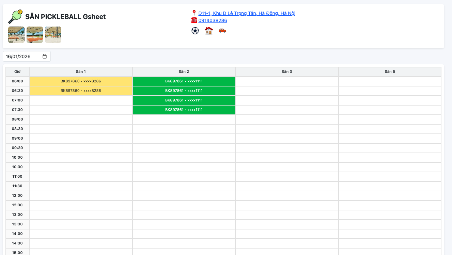This screenshot has height=255, width=452.
Task: Click the red car icon
Action: (x=222, y=31)
